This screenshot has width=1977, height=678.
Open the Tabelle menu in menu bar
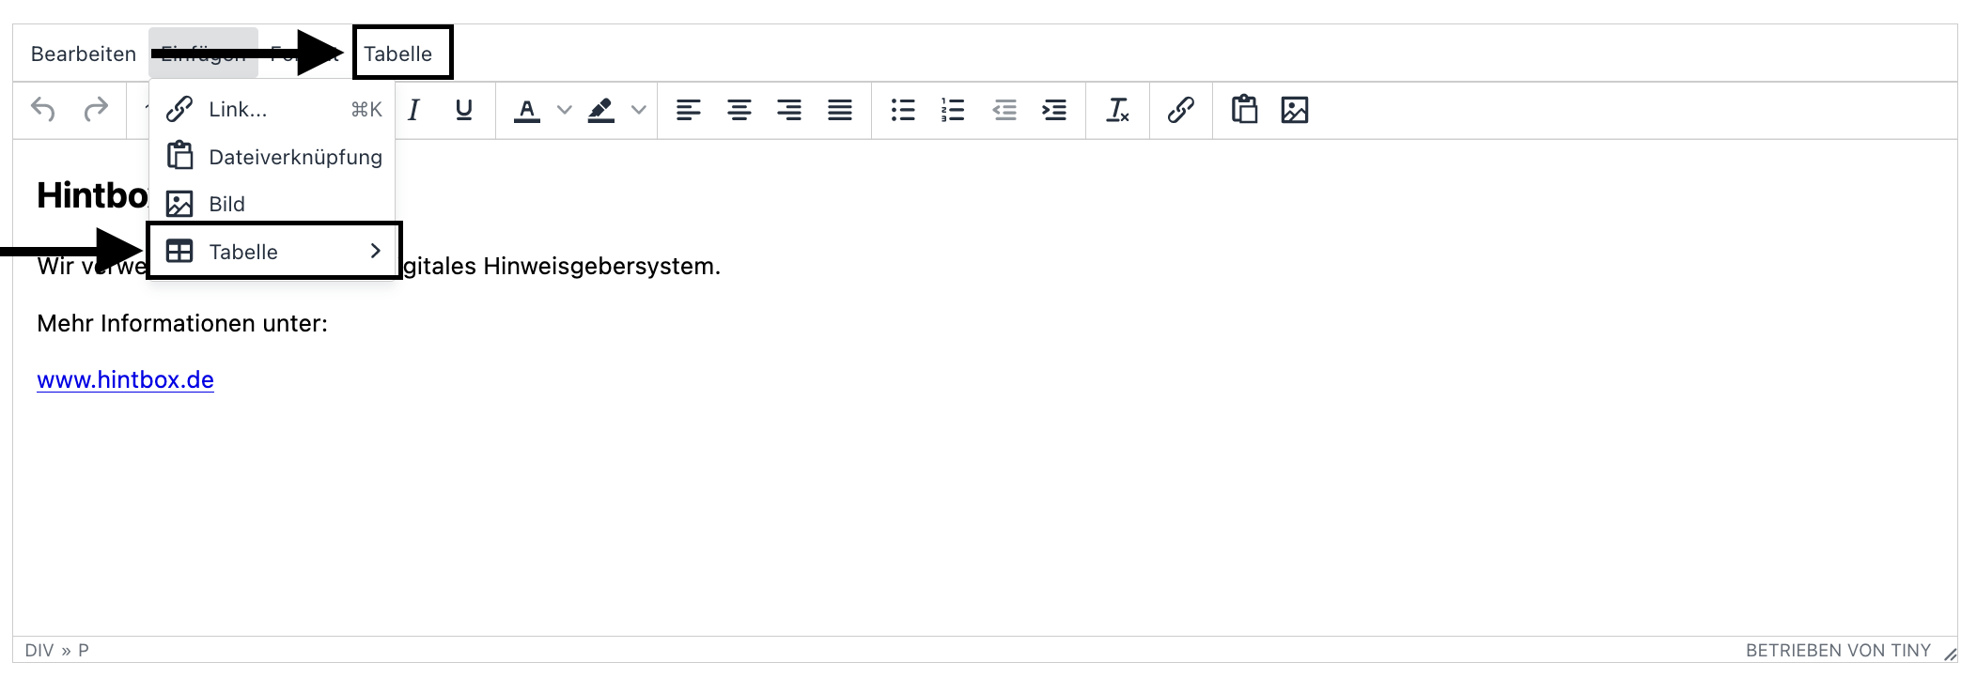pos(398,54)
